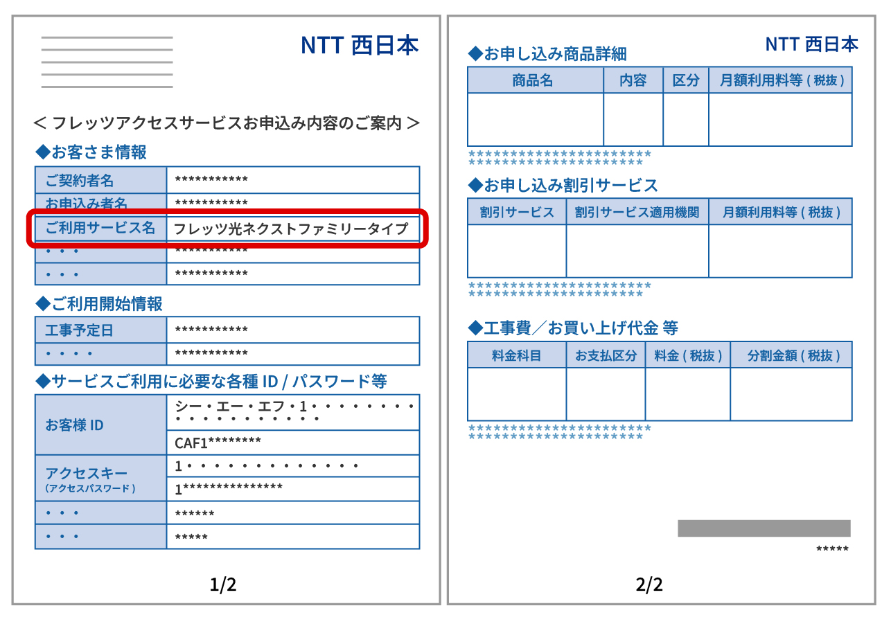Click the 商品名 column header
Image resolution: width=891 pixels, height=624 pixels.
[x=535, y=80]
